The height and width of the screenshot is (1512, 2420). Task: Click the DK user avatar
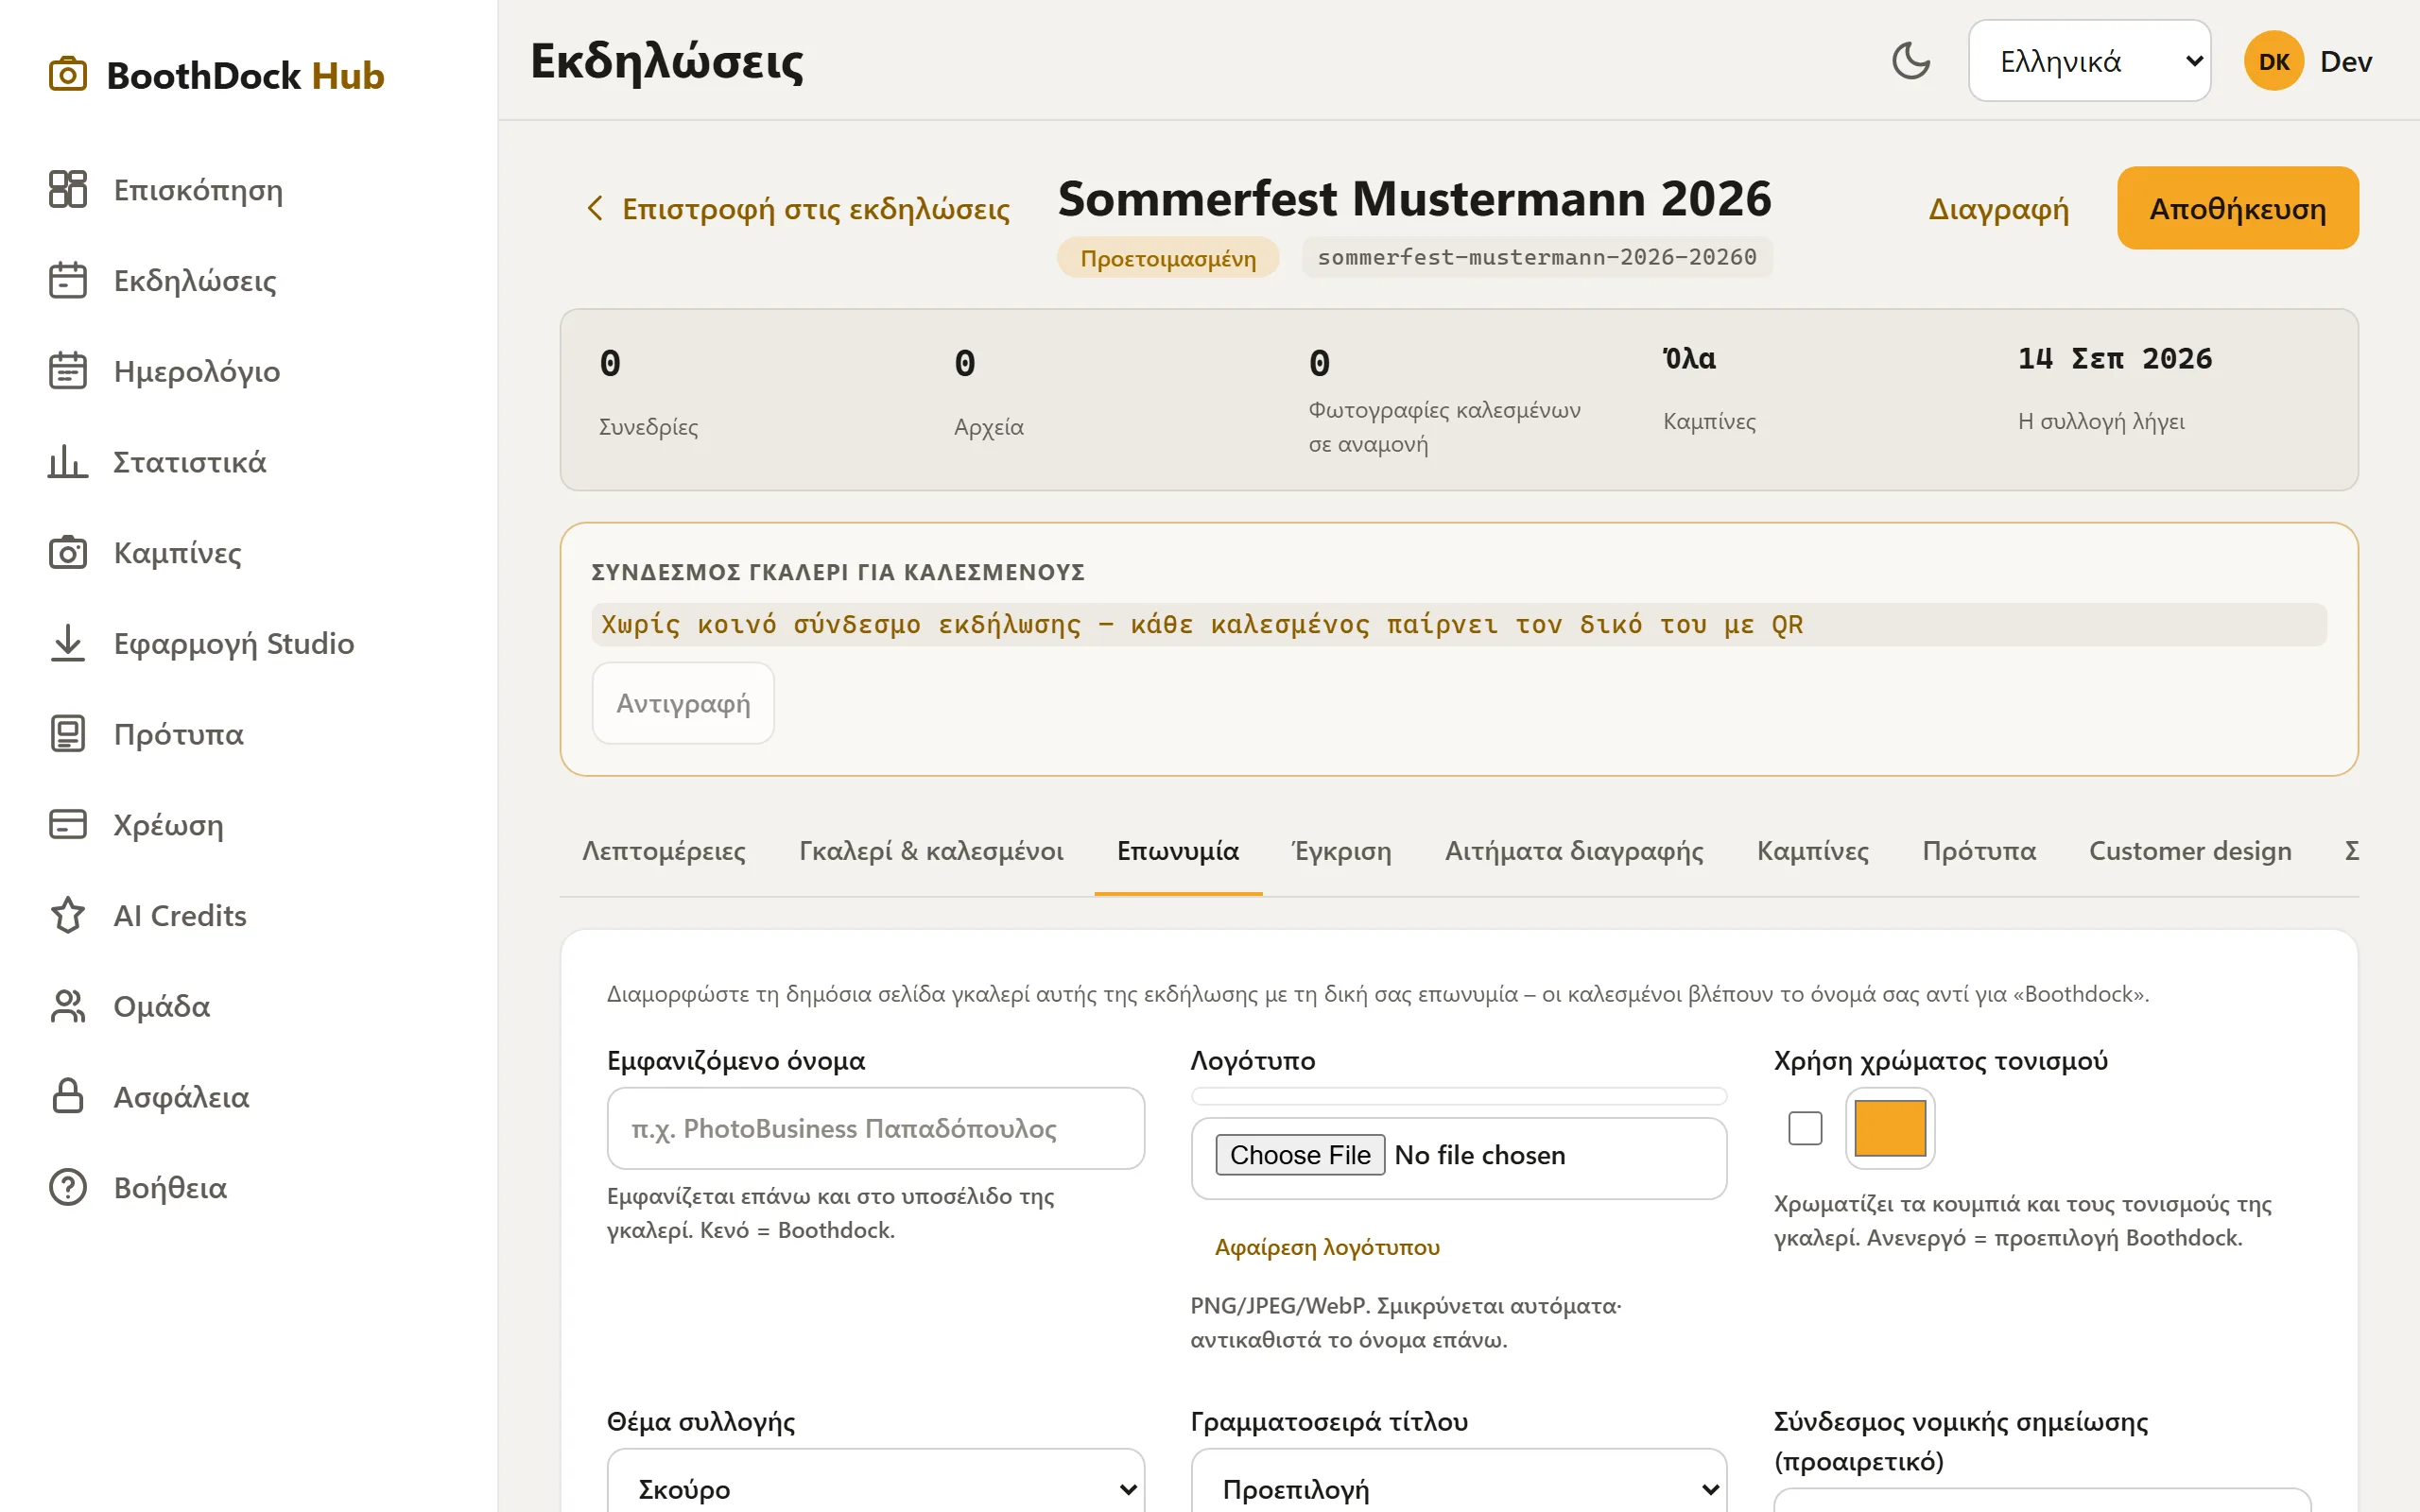pyautogui.click(x=2274, y=61)
